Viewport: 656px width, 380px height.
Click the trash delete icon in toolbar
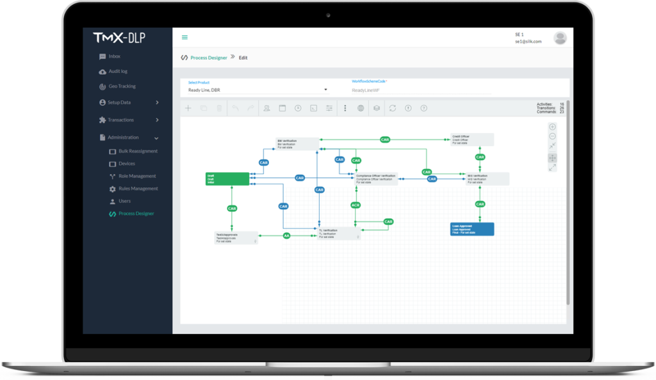[219, 108]
